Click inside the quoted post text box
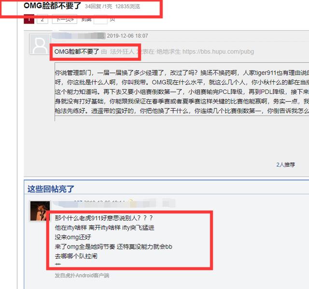 [x=182, y=89]
